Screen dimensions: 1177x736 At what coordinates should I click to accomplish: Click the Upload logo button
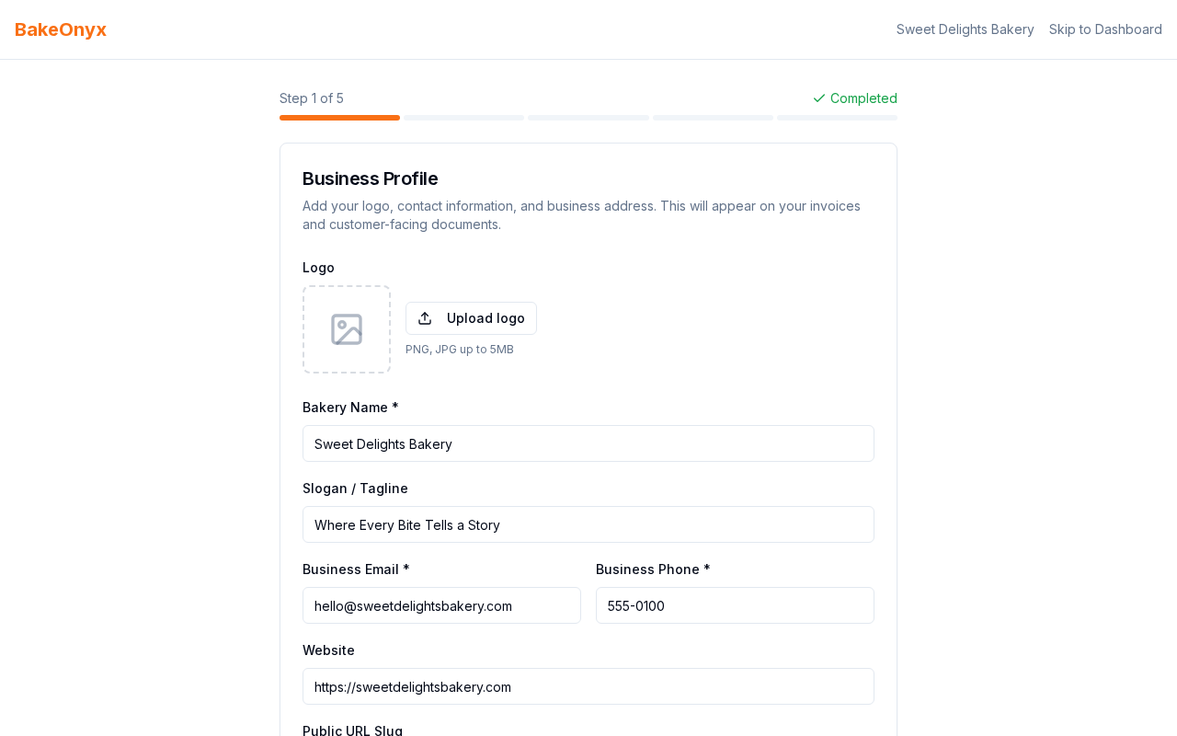[471, 318]
